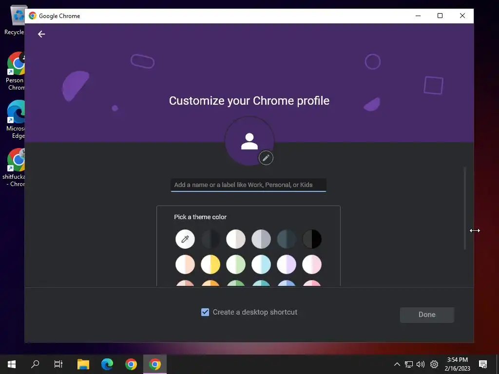
Task: Pick the light cyan theme color
Action: click(261, 264)
